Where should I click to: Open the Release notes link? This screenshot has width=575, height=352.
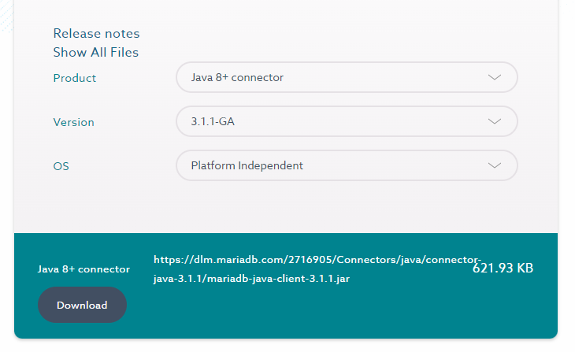tap(96, 33)
